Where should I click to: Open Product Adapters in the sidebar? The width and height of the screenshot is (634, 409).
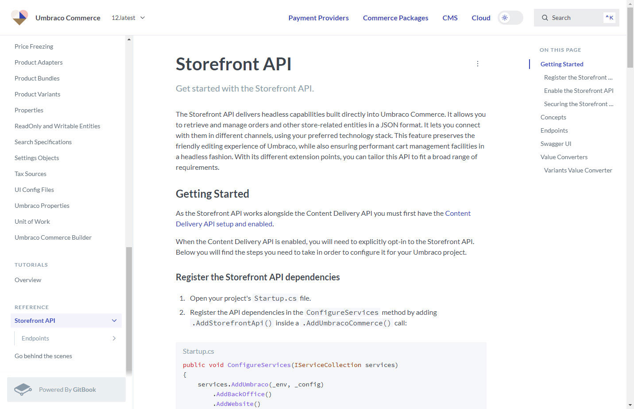click(39, 62)
